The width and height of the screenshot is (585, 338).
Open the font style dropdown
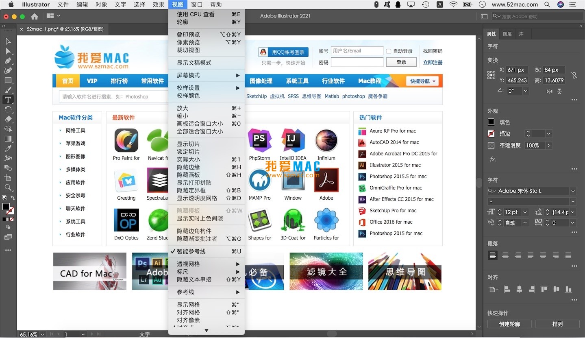573,201
